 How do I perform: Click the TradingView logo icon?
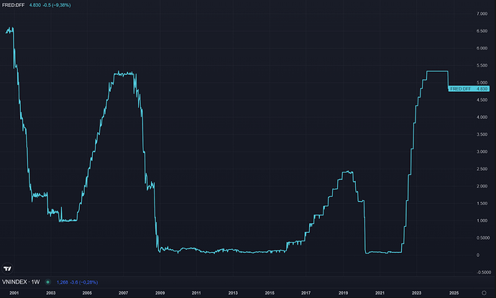click(7, 269)
